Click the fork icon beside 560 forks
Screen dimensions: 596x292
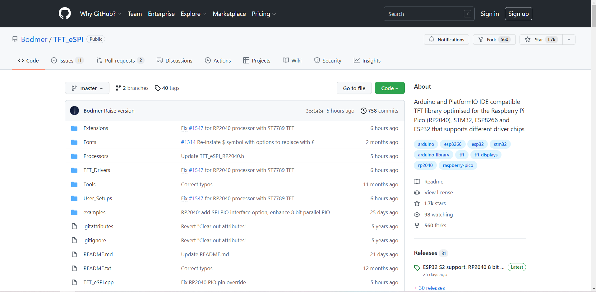[417, 225]
